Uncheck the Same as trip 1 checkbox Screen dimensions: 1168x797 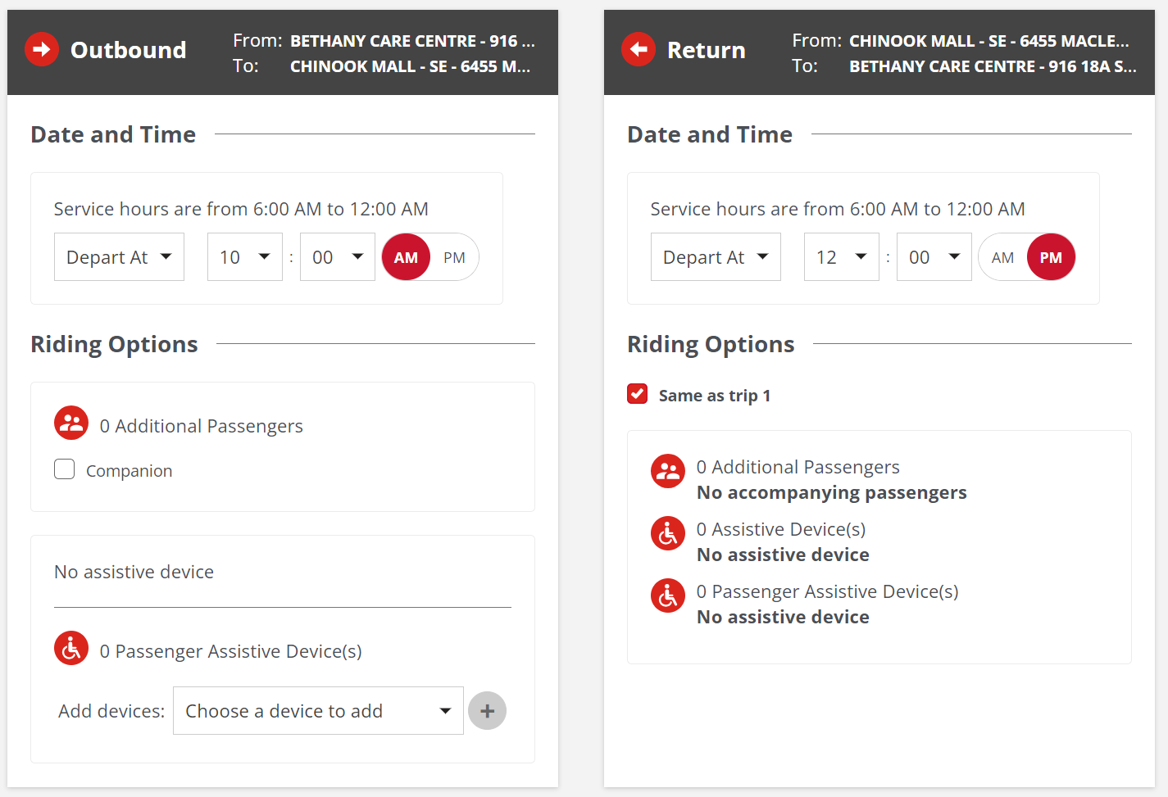[638, 394]
